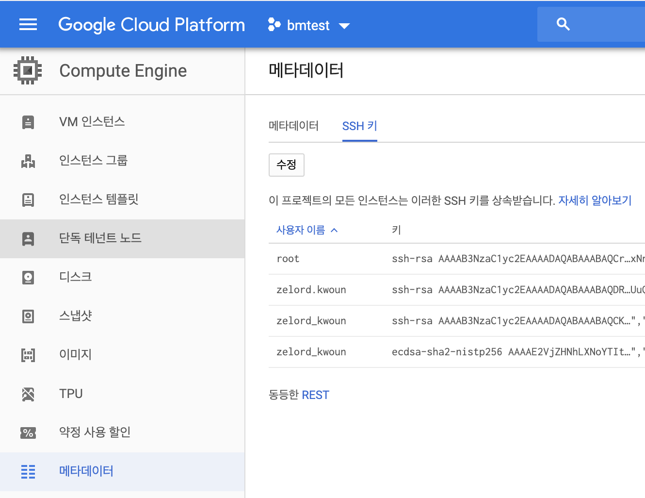Click the 이미지 icon
Screen dimensions: 645x498
(x=28, y=355)
